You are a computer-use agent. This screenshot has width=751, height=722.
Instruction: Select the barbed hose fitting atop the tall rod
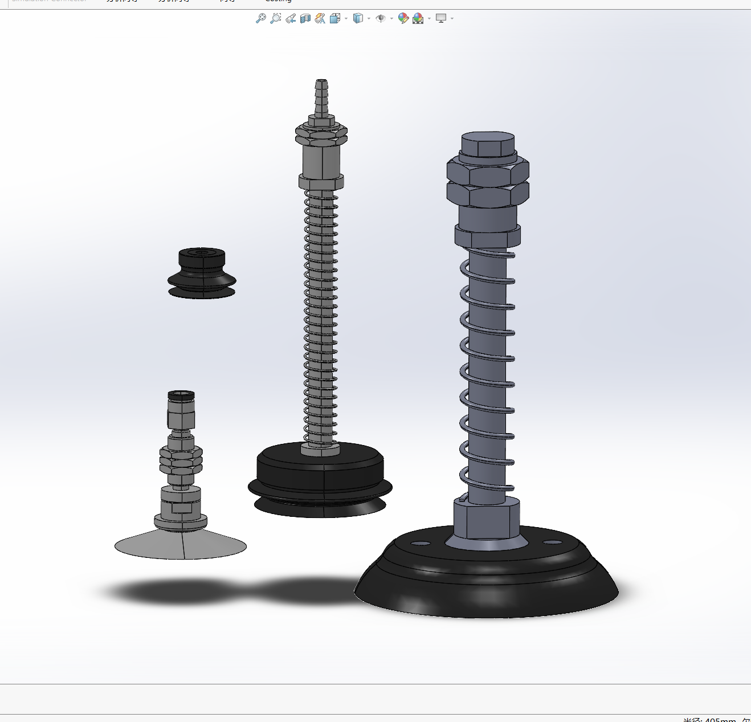click(321, 98)
